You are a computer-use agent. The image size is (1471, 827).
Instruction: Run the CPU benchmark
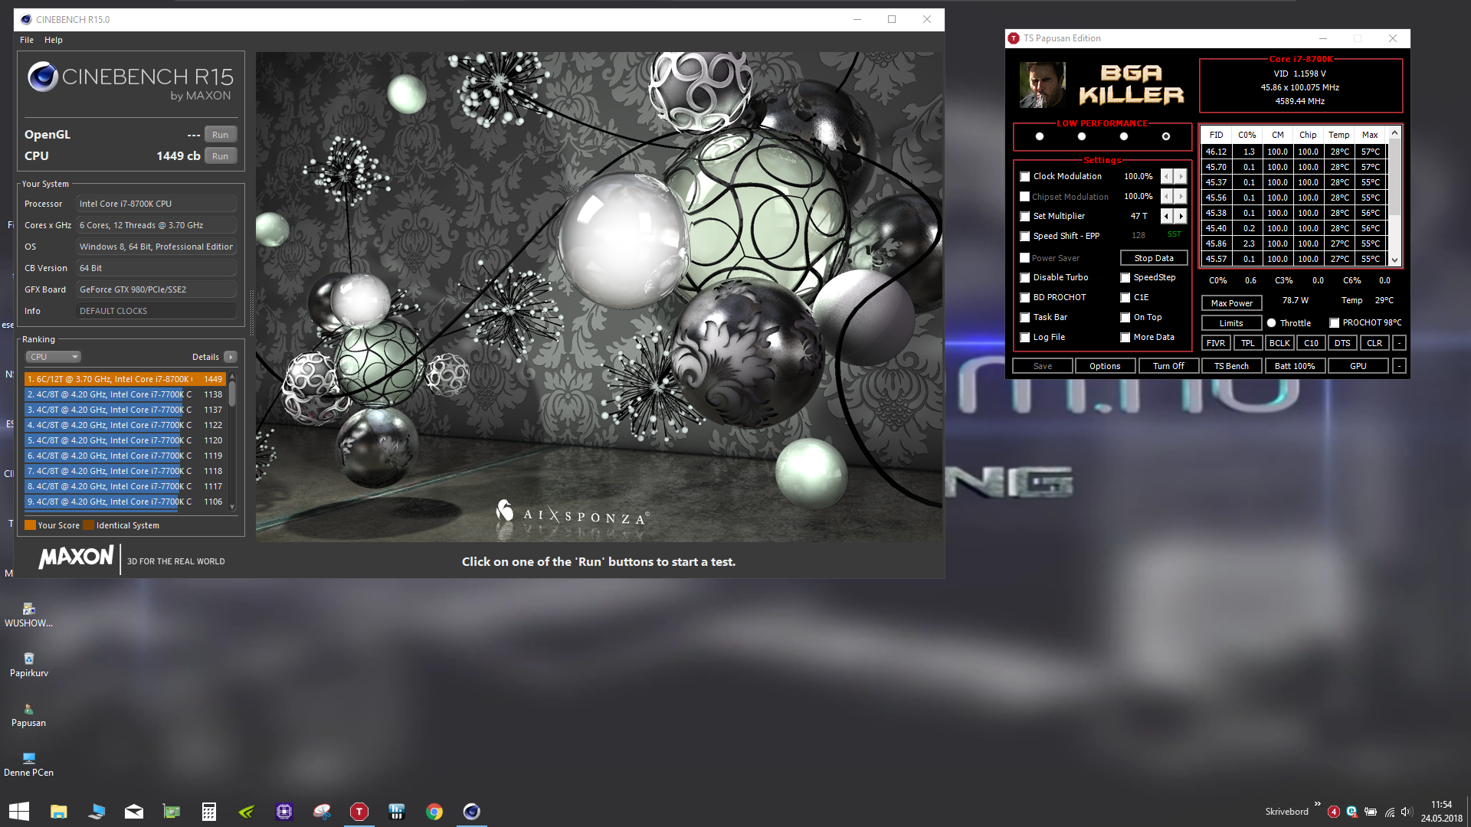pyautogui.click(x=220, y=156)
